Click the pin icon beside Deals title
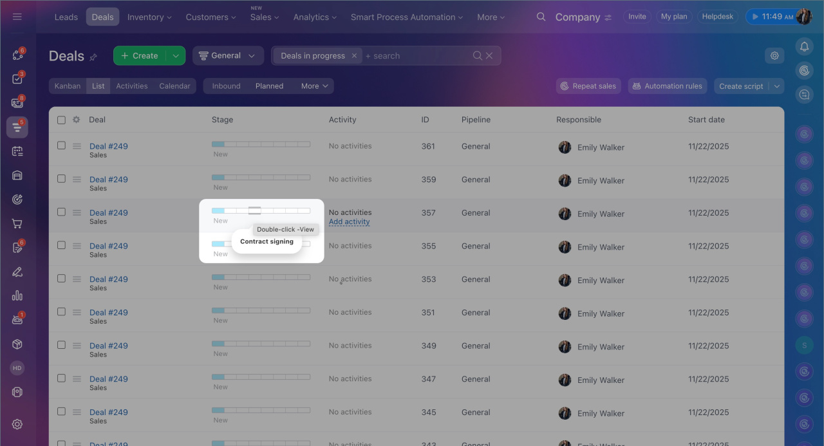The image size is (824, 446). pyautogui.click(x=93, y=57)
